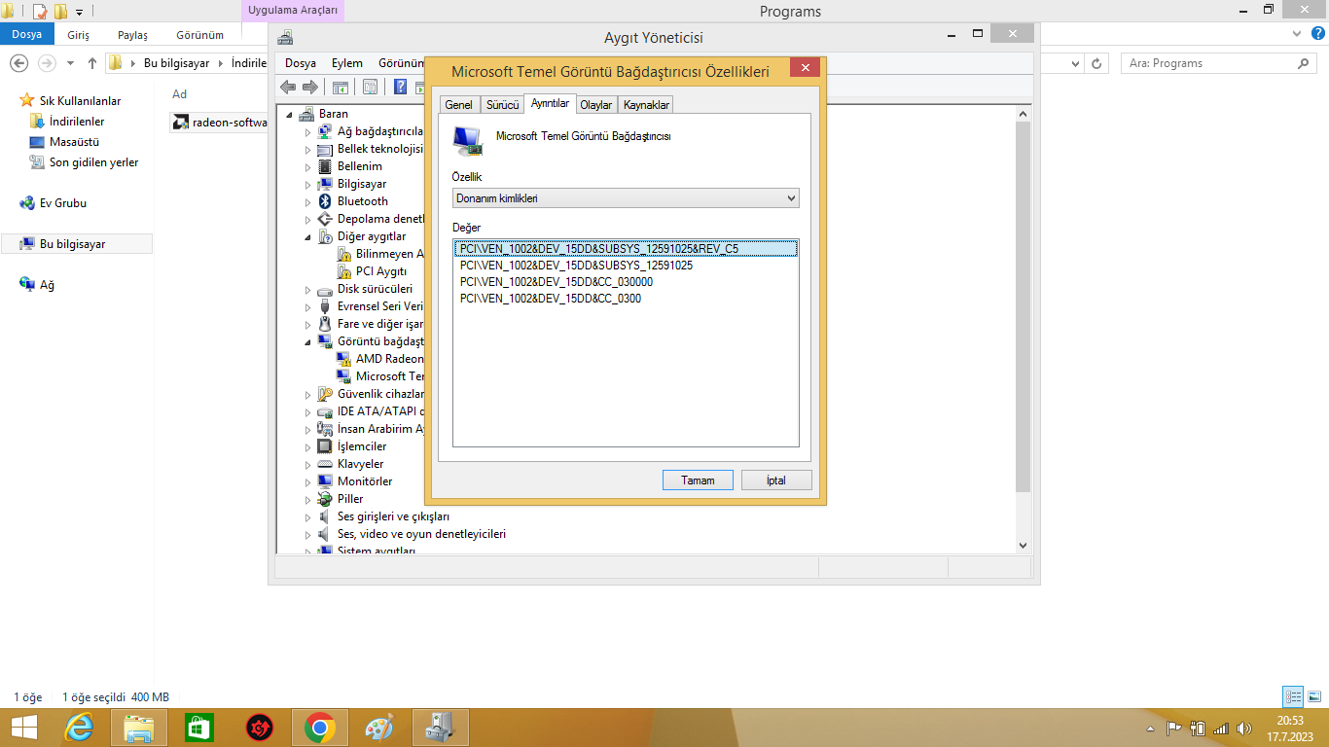Open the Paint palette taskbar icon

(380, 728)
